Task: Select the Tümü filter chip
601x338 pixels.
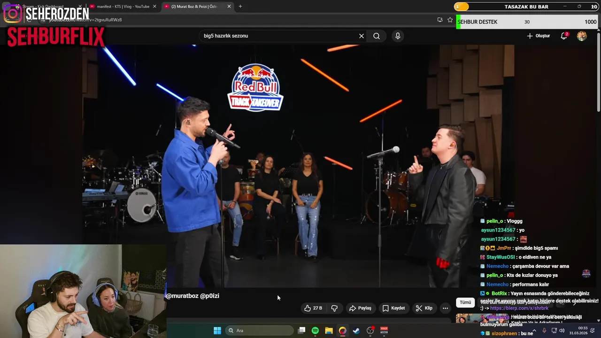Action: (465, 302)
